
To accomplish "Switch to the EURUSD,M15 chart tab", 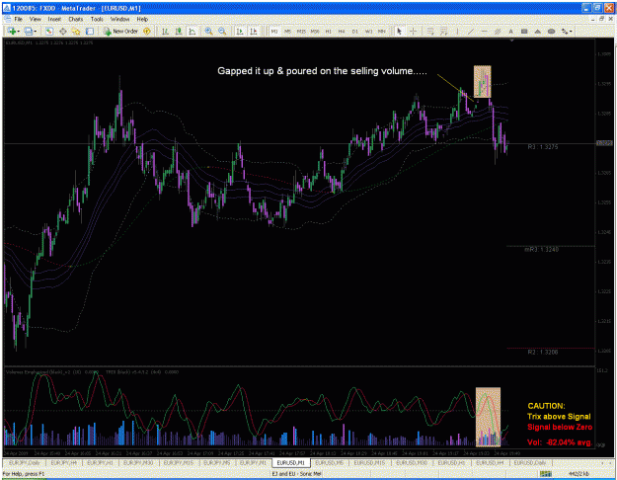I will click(x=369, y=462).
